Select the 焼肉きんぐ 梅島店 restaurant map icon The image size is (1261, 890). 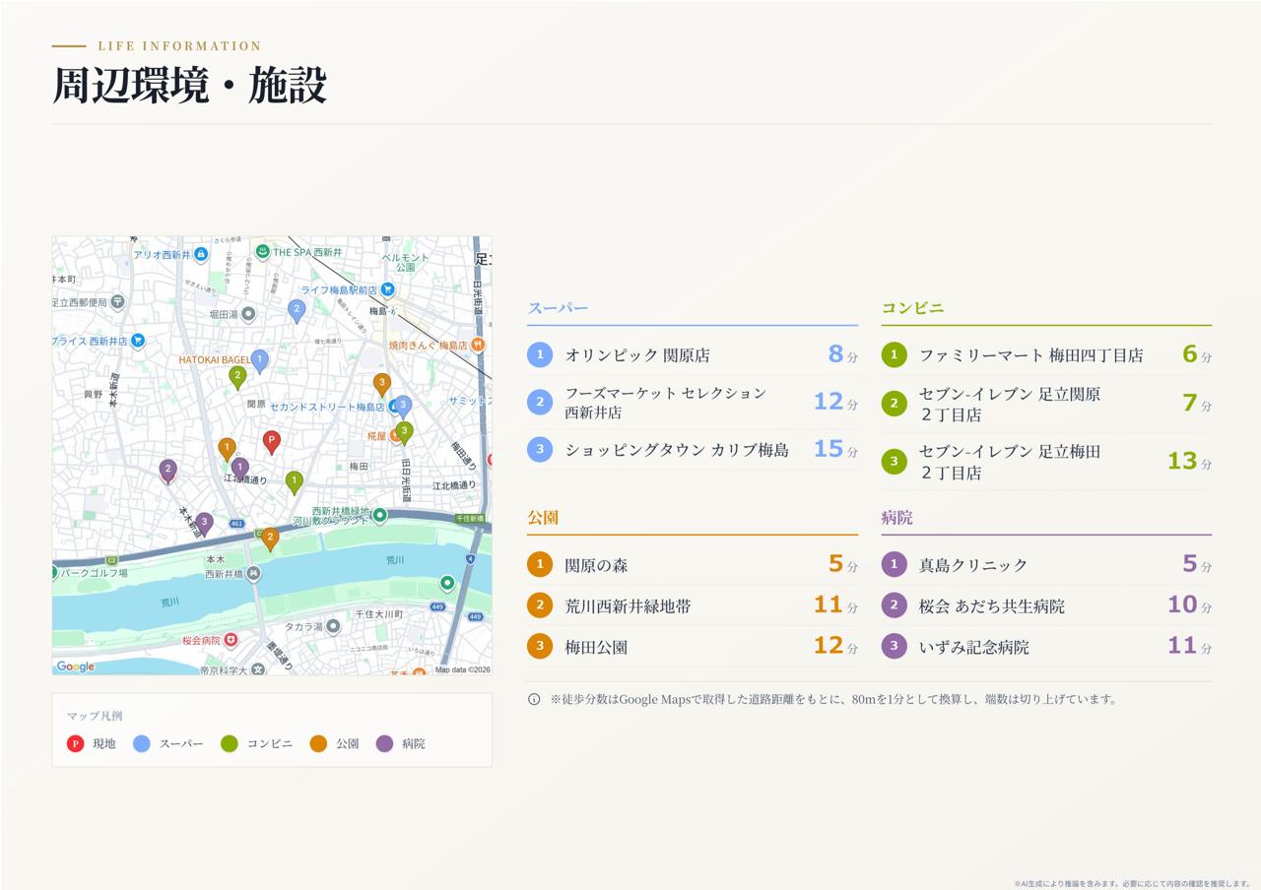click(x=478, y=345)
